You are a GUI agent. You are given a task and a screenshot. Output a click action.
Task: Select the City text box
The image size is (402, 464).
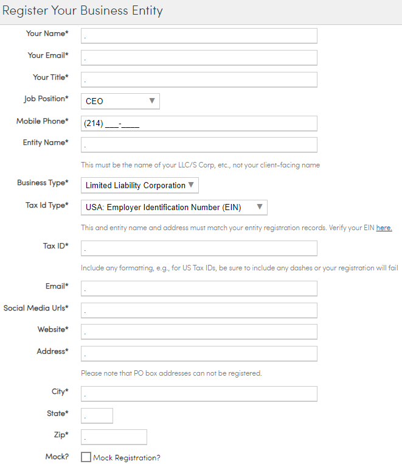click(199, 394)
